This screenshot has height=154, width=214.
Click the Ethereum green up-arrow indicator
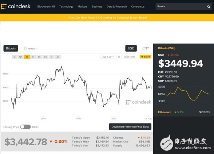pyautogui.click(x=175, y=112)
